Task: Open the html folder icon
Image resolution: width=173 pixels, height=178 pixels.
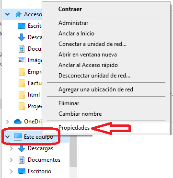Action: point(22,95)
